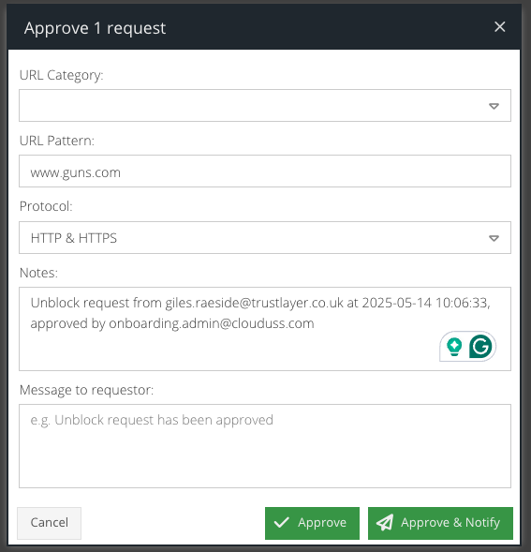Click inside the Notes text area
This screenshot has width=531, height=552.
[x=265, y=329]
